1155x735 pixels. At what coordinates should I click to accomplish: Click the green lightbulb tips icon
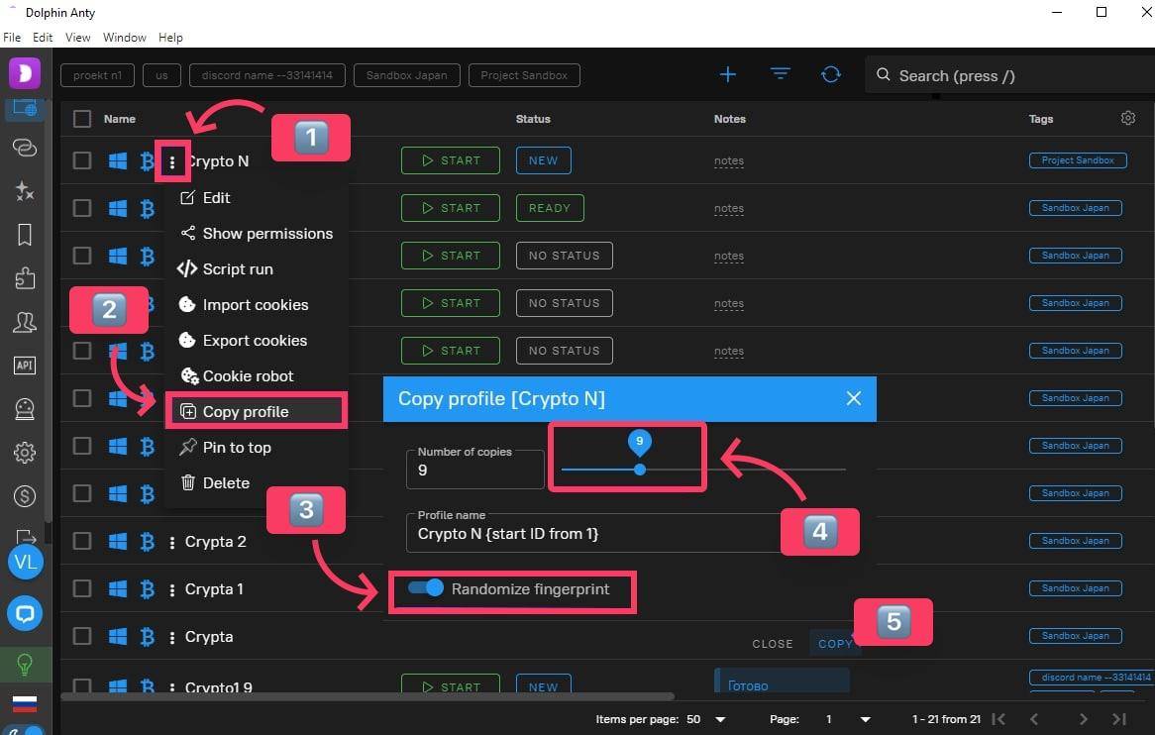point(25,665)
